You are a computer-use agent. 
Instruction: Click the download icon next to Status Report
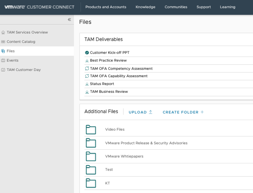(87, 84)
